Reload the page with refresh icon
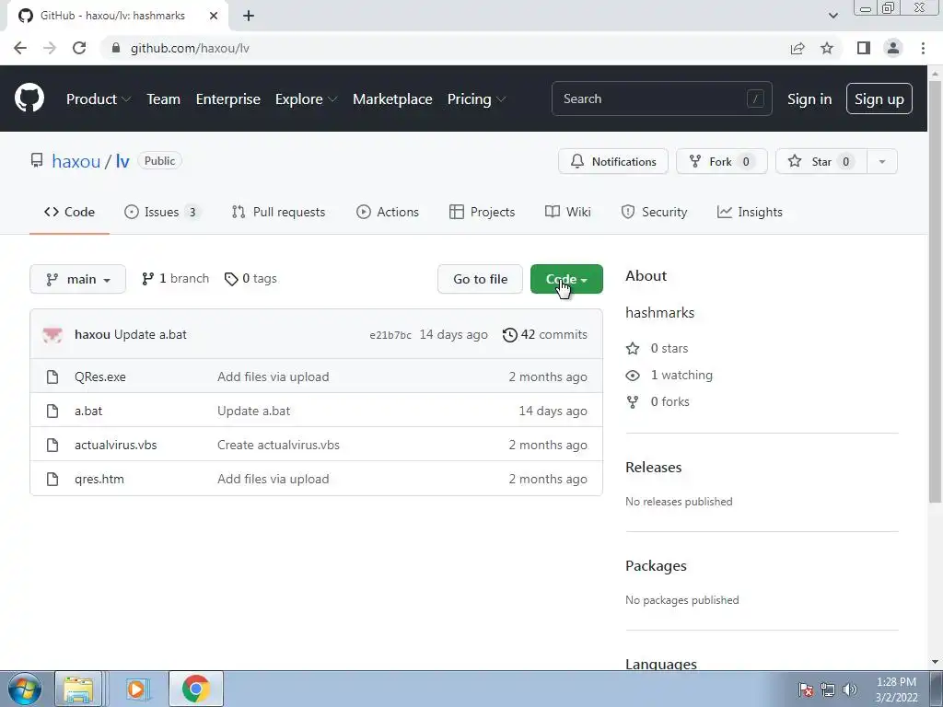Image resolution: width=943 pixels, height=707 pixels. coord(79,48)
